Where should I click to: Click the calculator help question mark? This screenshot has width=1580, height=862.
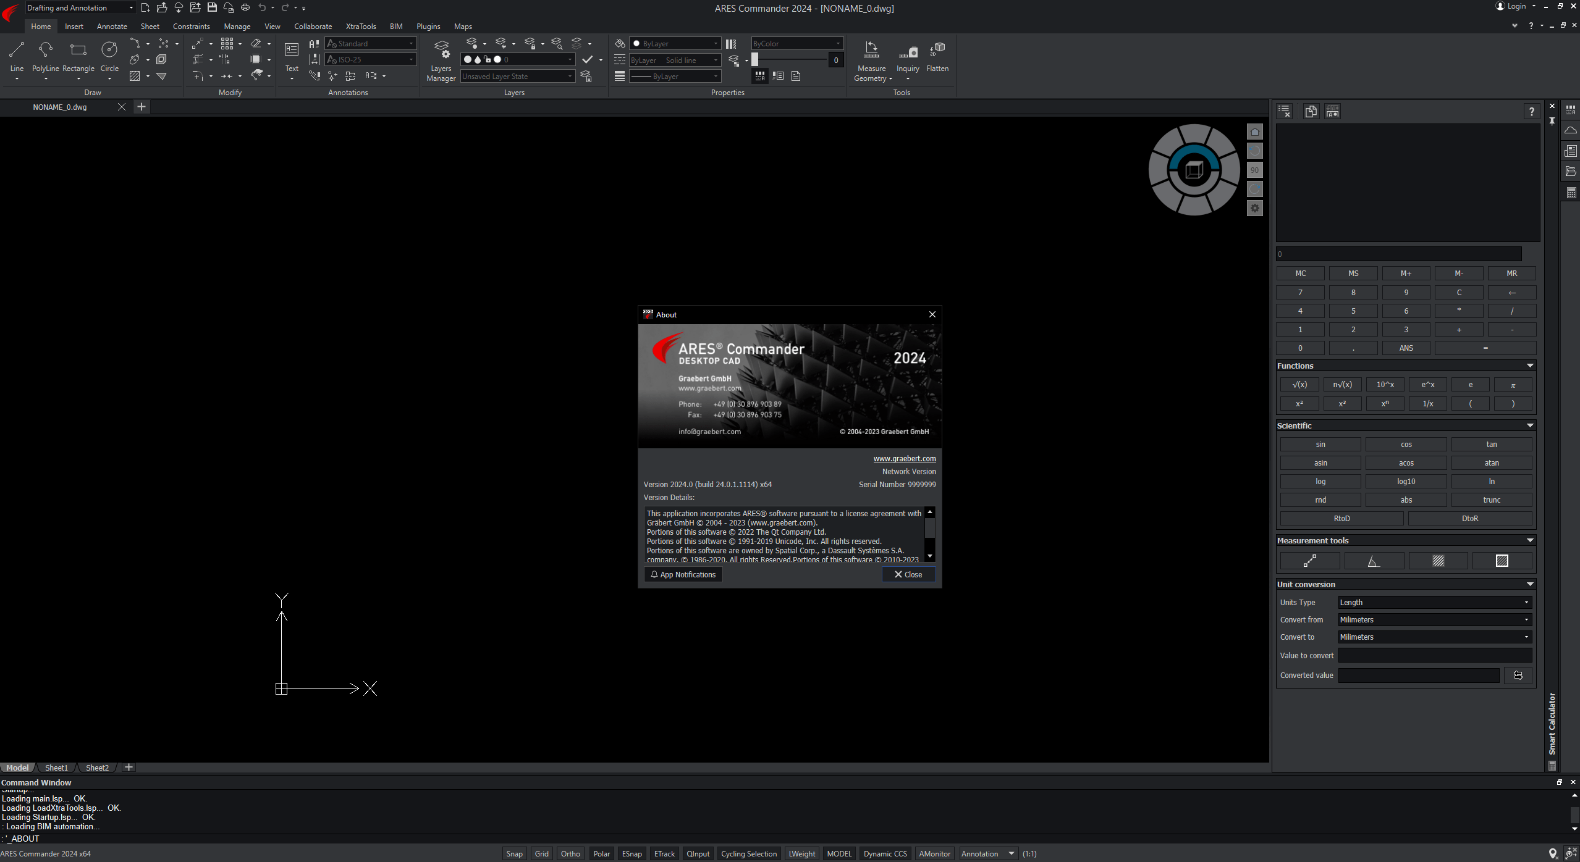click(x=1531, y=112)
